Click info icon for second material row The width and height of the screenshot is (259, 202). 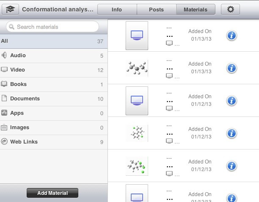(231, 68)
